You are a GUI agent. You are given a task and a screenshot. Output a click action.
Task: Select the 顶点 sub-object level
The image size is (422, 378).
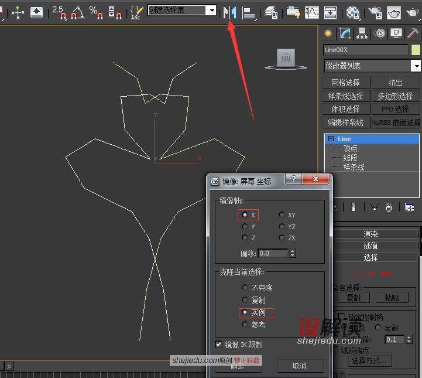tap(350, 148)
